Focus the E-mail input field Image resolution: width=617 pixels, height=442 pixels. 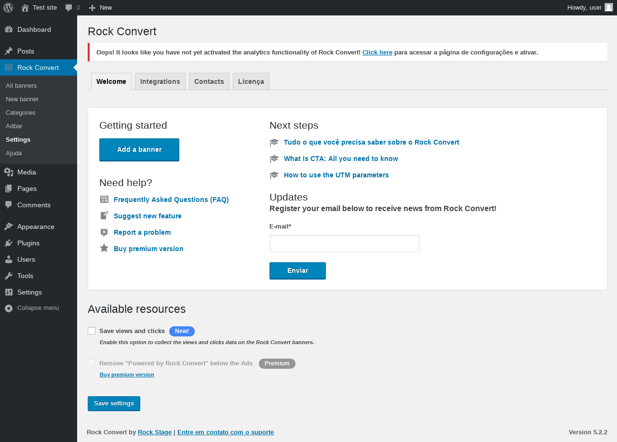click(x=345, y=244)
